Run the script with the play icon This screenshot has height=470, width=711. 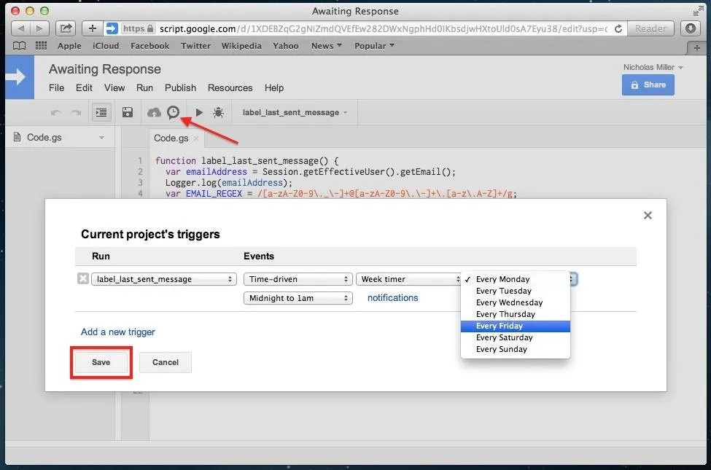198,112
